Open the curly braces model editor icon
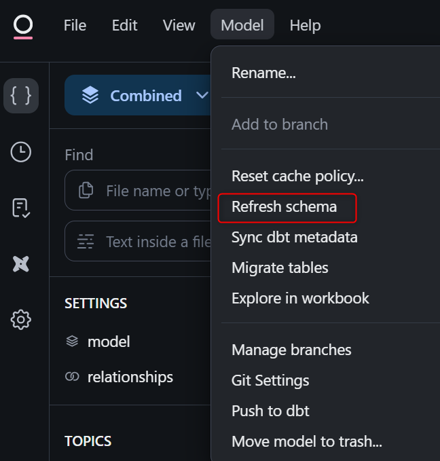Screen dimensions: 440x461 point(21,96)
